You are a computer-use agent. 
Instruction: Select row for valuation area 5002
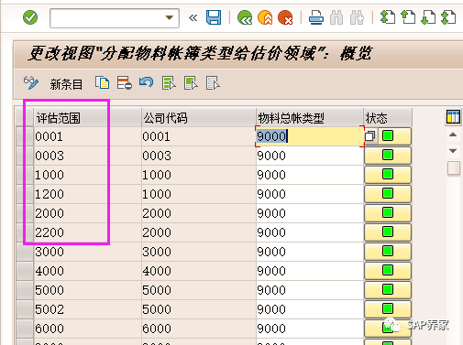coord(25,309)
